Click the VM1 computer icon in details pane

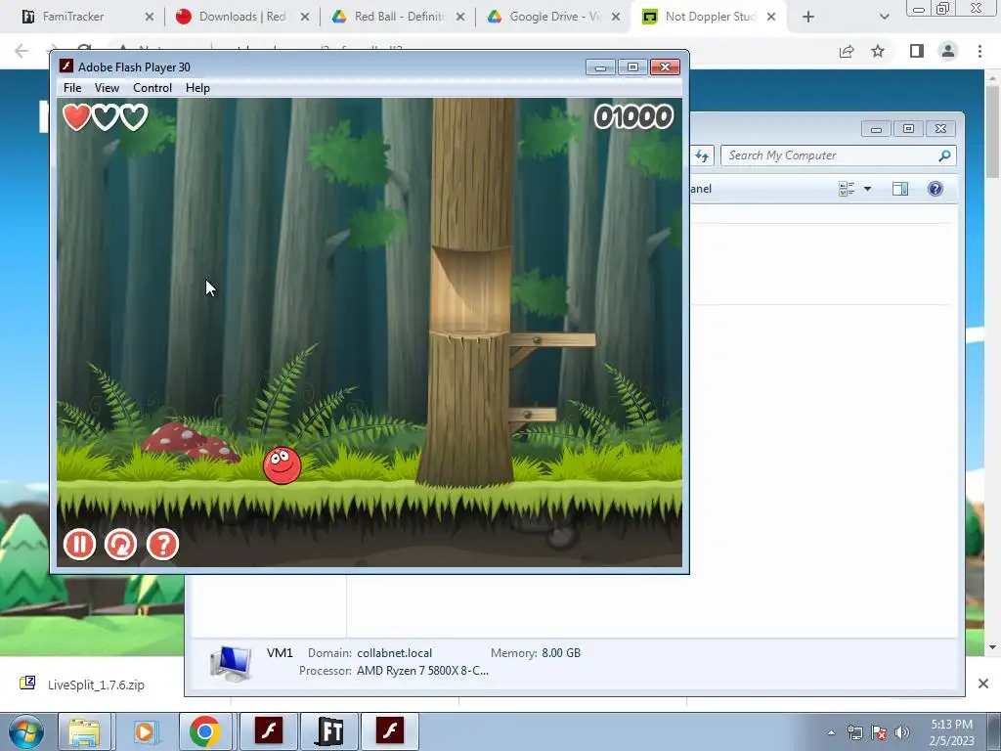point(231,662)
